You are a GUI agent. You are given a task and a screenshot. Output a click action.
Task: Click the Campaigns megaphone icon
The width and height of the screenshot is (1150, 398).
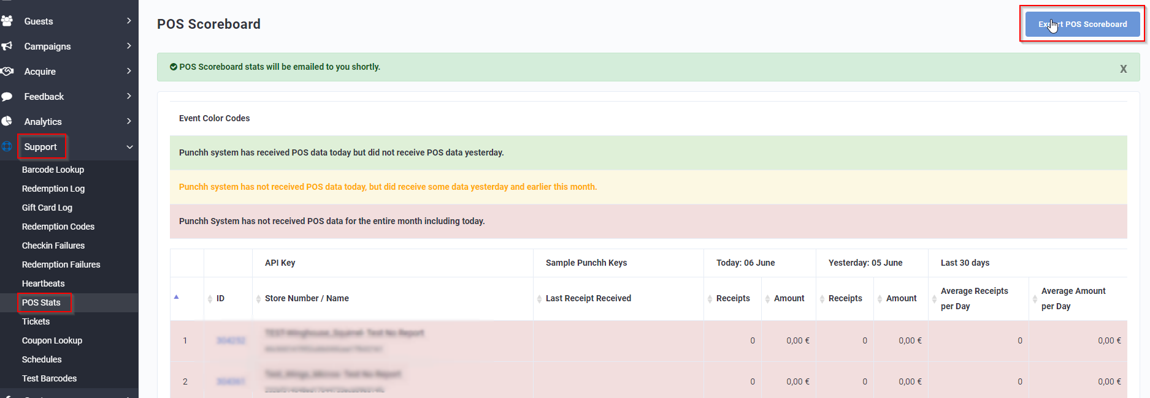pyautogui.click(x=7, y=46)
